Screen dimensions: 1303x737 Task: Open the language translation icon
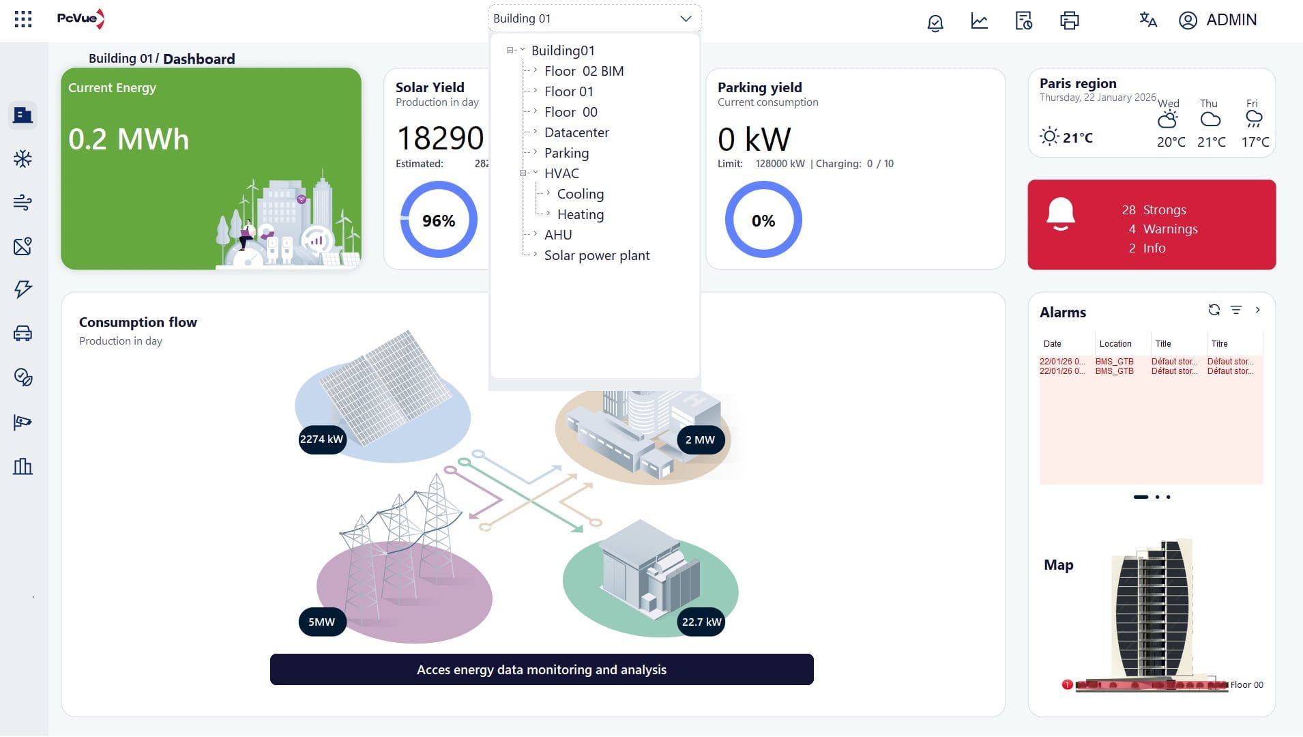click(1148, 20)
